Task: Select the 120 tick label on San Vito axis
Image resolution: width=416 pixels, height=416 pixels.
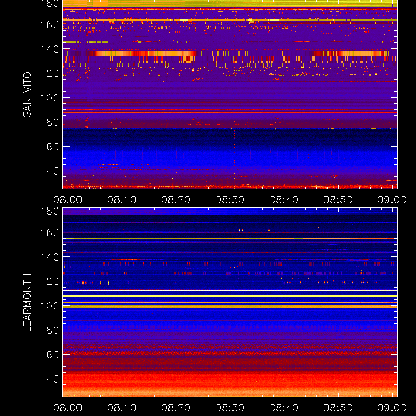Action: (x=49, y=73)
